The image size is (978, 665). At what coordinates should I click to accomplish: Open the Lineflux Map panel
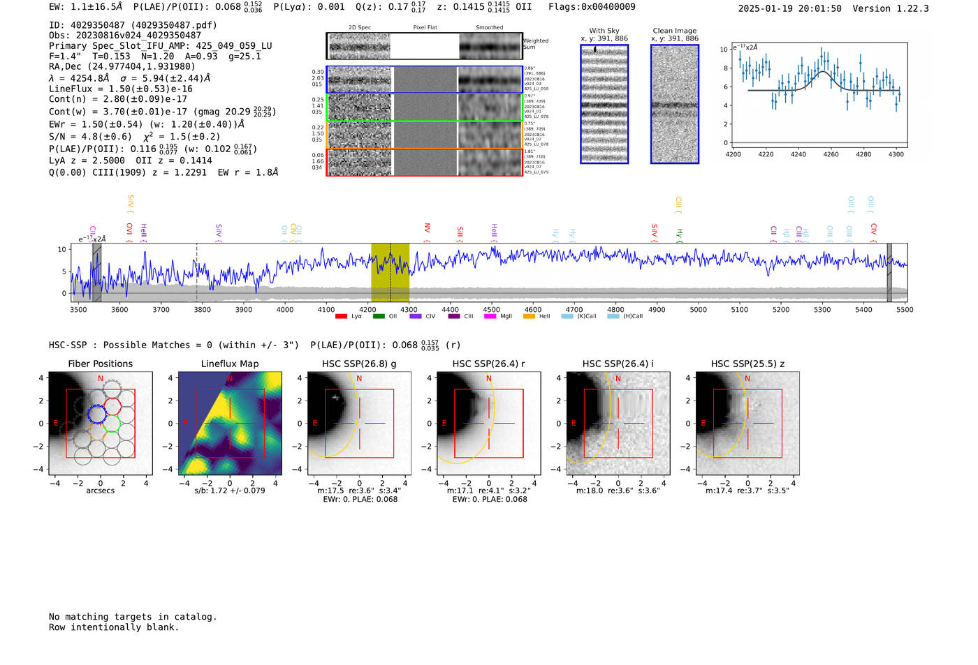click(x=230, y=423)
